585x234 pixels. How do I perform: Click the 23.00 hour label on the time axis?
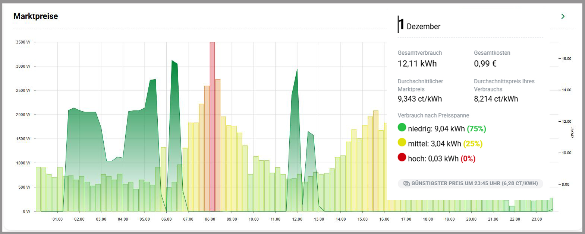[x=537, y=219]
